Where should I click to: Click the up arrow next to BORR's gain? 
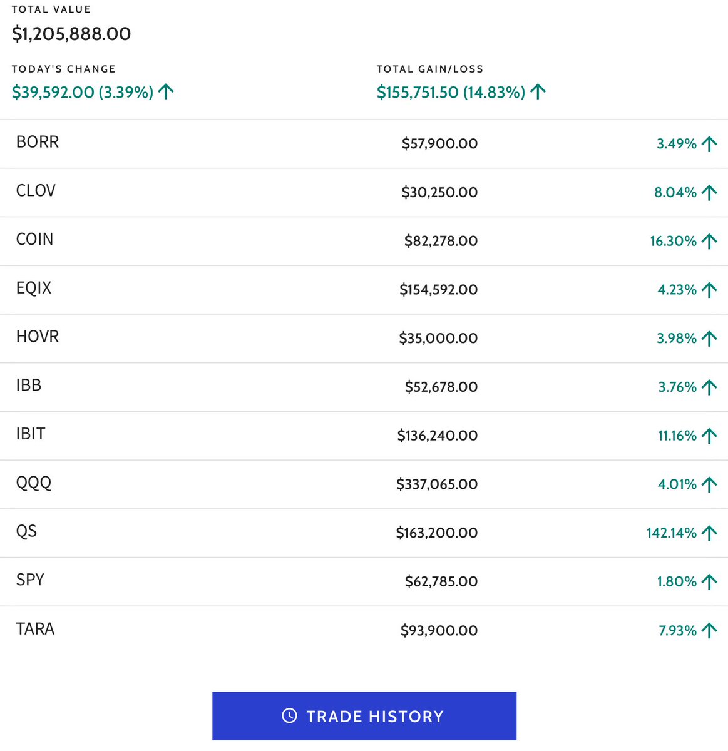click(x=708, y=143)
